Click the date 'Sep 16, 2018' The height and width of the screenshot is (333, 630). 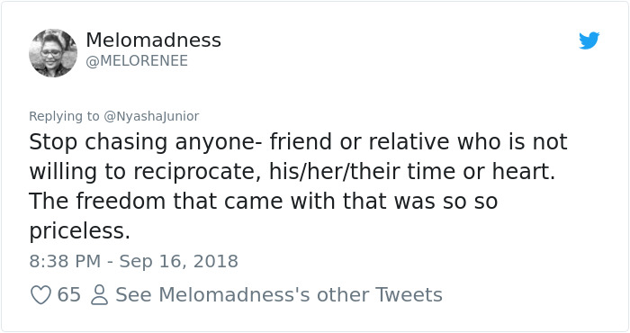179,261
